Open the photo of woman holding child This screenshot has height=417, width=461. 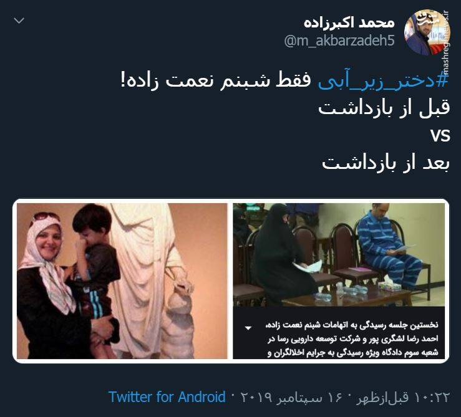(122, 281)
